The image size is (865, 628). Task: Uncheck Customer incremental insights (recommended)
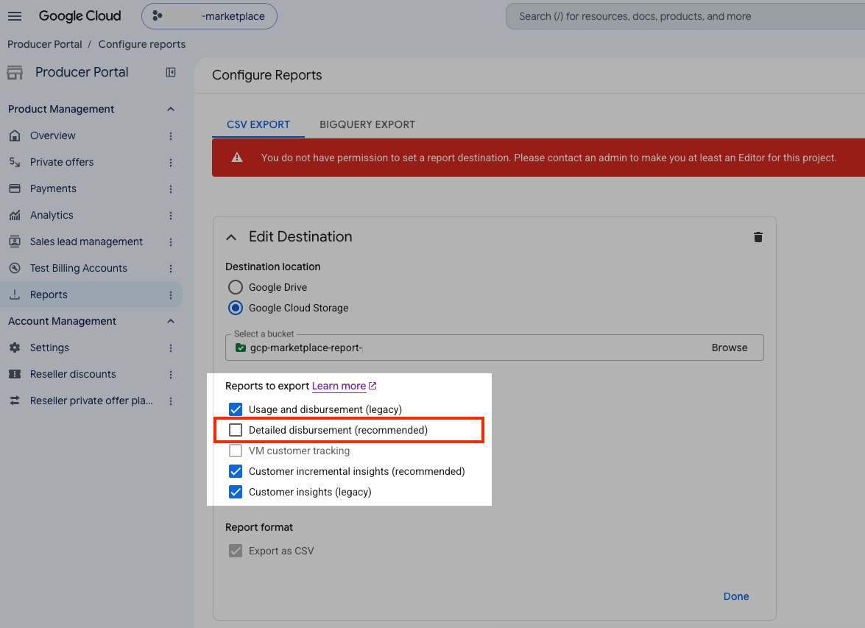(x=236, y=471)
